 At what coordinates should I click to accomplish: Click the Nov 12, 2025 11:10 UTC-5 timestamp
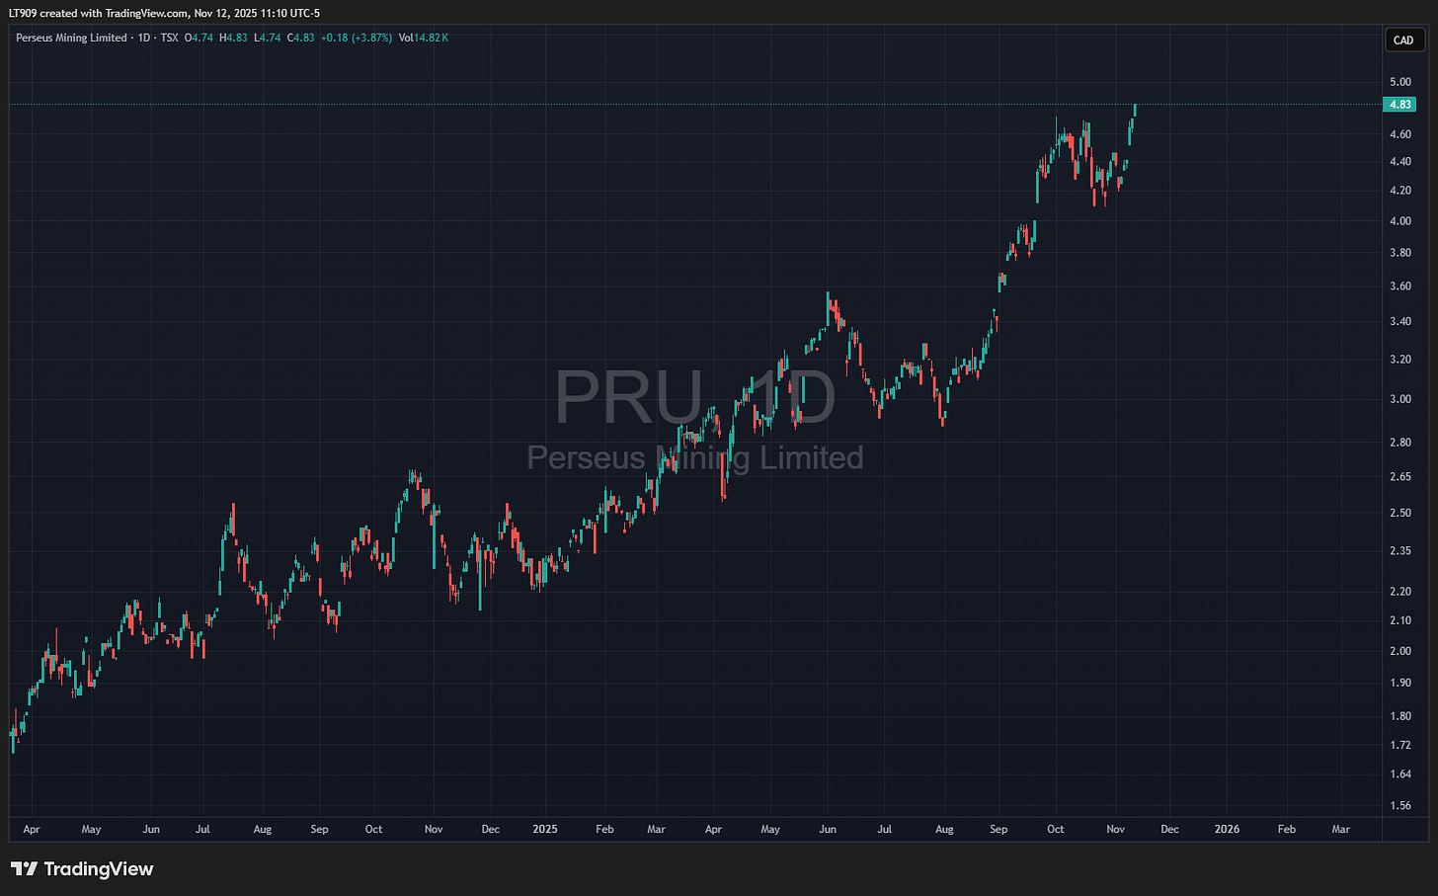click(257, 13)
